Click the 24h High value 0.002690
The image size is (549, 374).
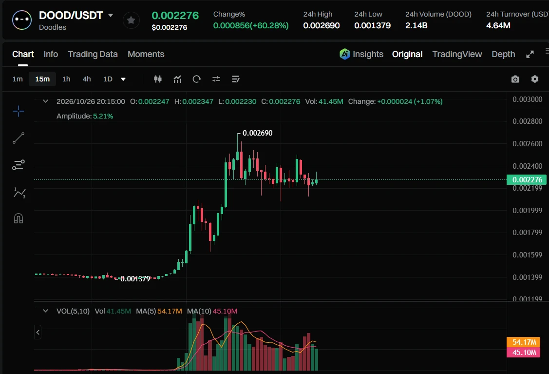pos(322,25)
